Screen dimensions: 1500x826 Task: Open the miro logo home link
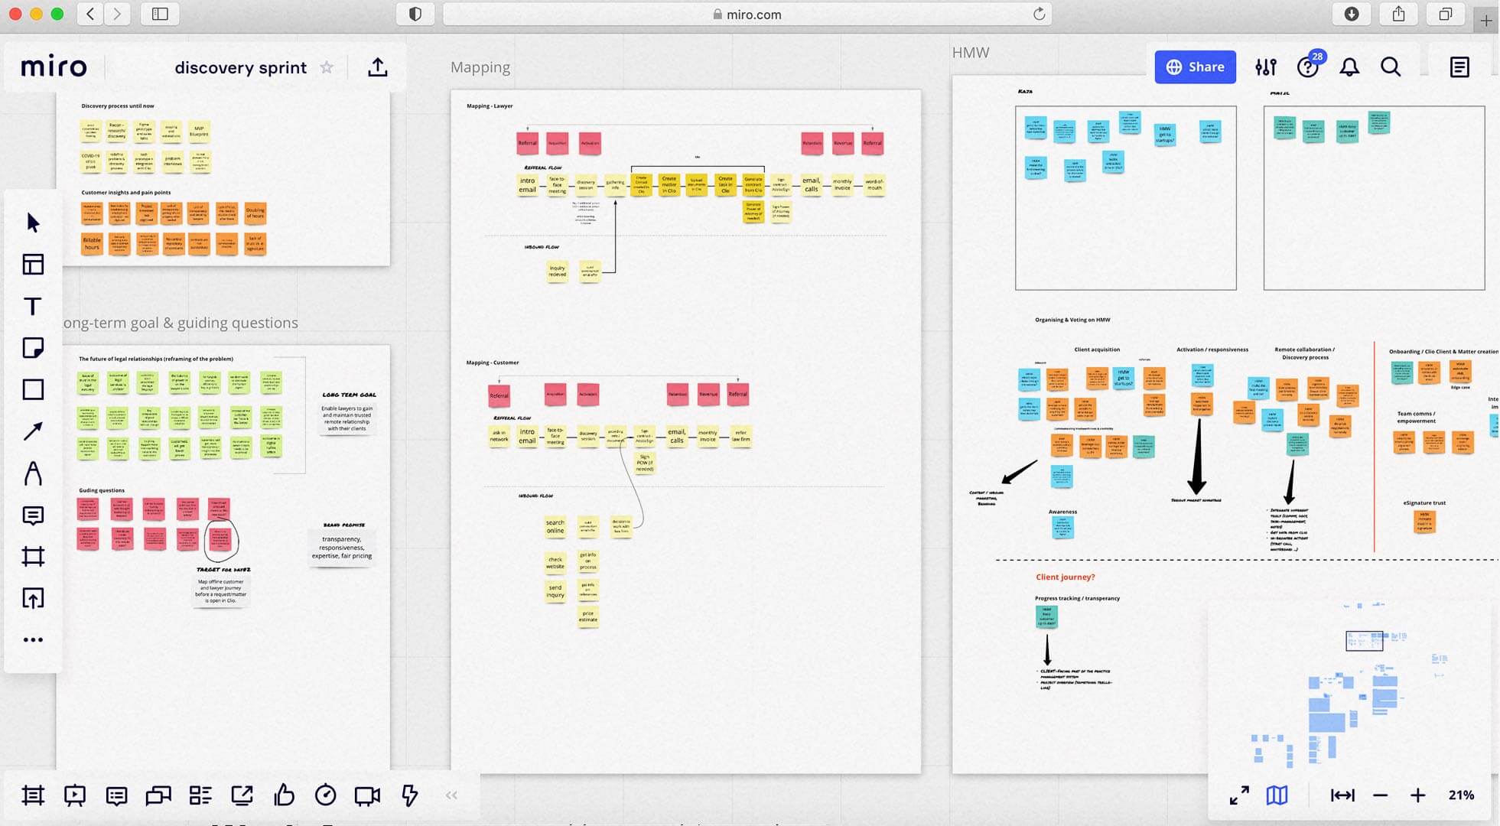pos(54,67)
